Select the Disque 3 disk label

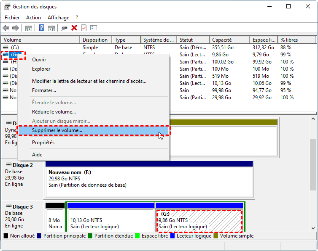tap(23, 207)
